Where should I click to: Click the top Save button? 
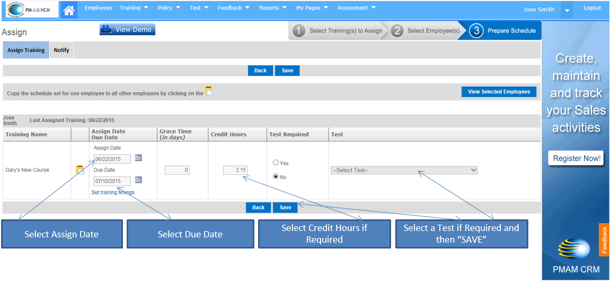pos(288,70)
